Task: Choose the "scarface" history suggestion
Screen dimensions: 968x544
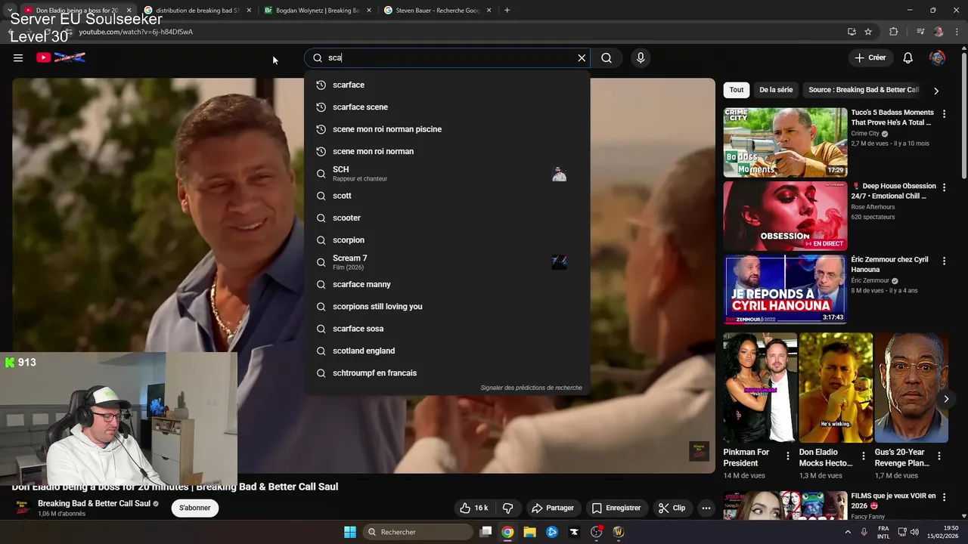Action: [447, 85]
